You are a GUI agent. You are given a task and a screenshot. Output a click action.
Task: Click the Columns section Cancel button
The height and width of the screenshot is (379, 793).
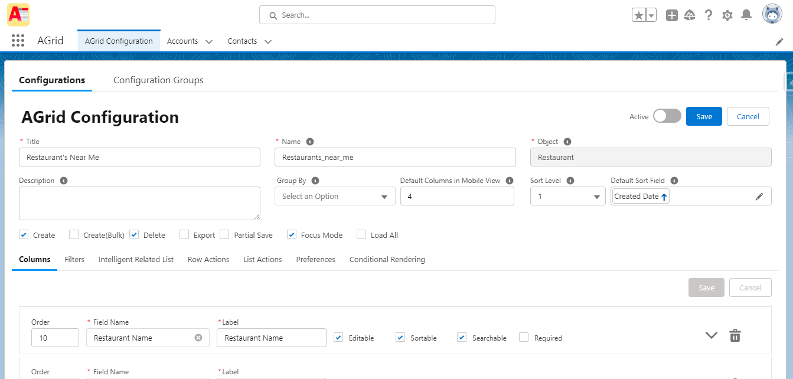(x=750, y=287)
